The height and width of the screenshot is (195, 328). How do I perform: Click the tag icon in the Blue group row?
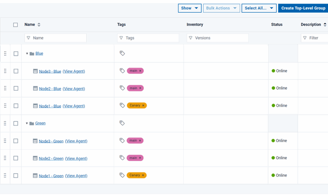(122, 53)
